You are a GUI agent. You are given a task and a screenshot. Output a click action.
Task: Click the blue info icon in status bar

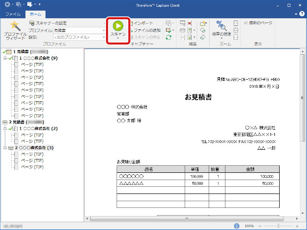coord(237,226)
